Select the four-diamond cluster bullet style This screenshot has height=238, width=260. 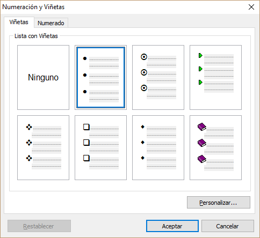(x=43, y=147)
